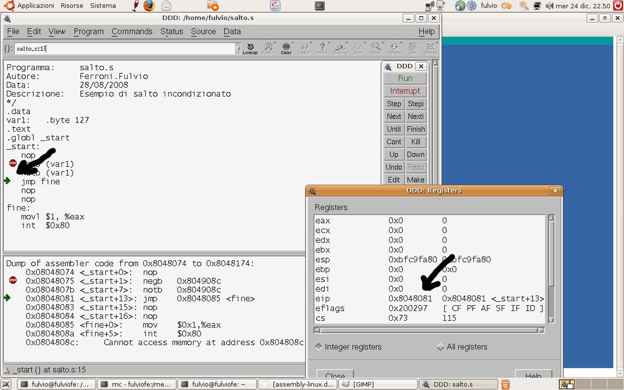Click the Finish button
The image size is (624, 390).
click(x=416, y=129)
